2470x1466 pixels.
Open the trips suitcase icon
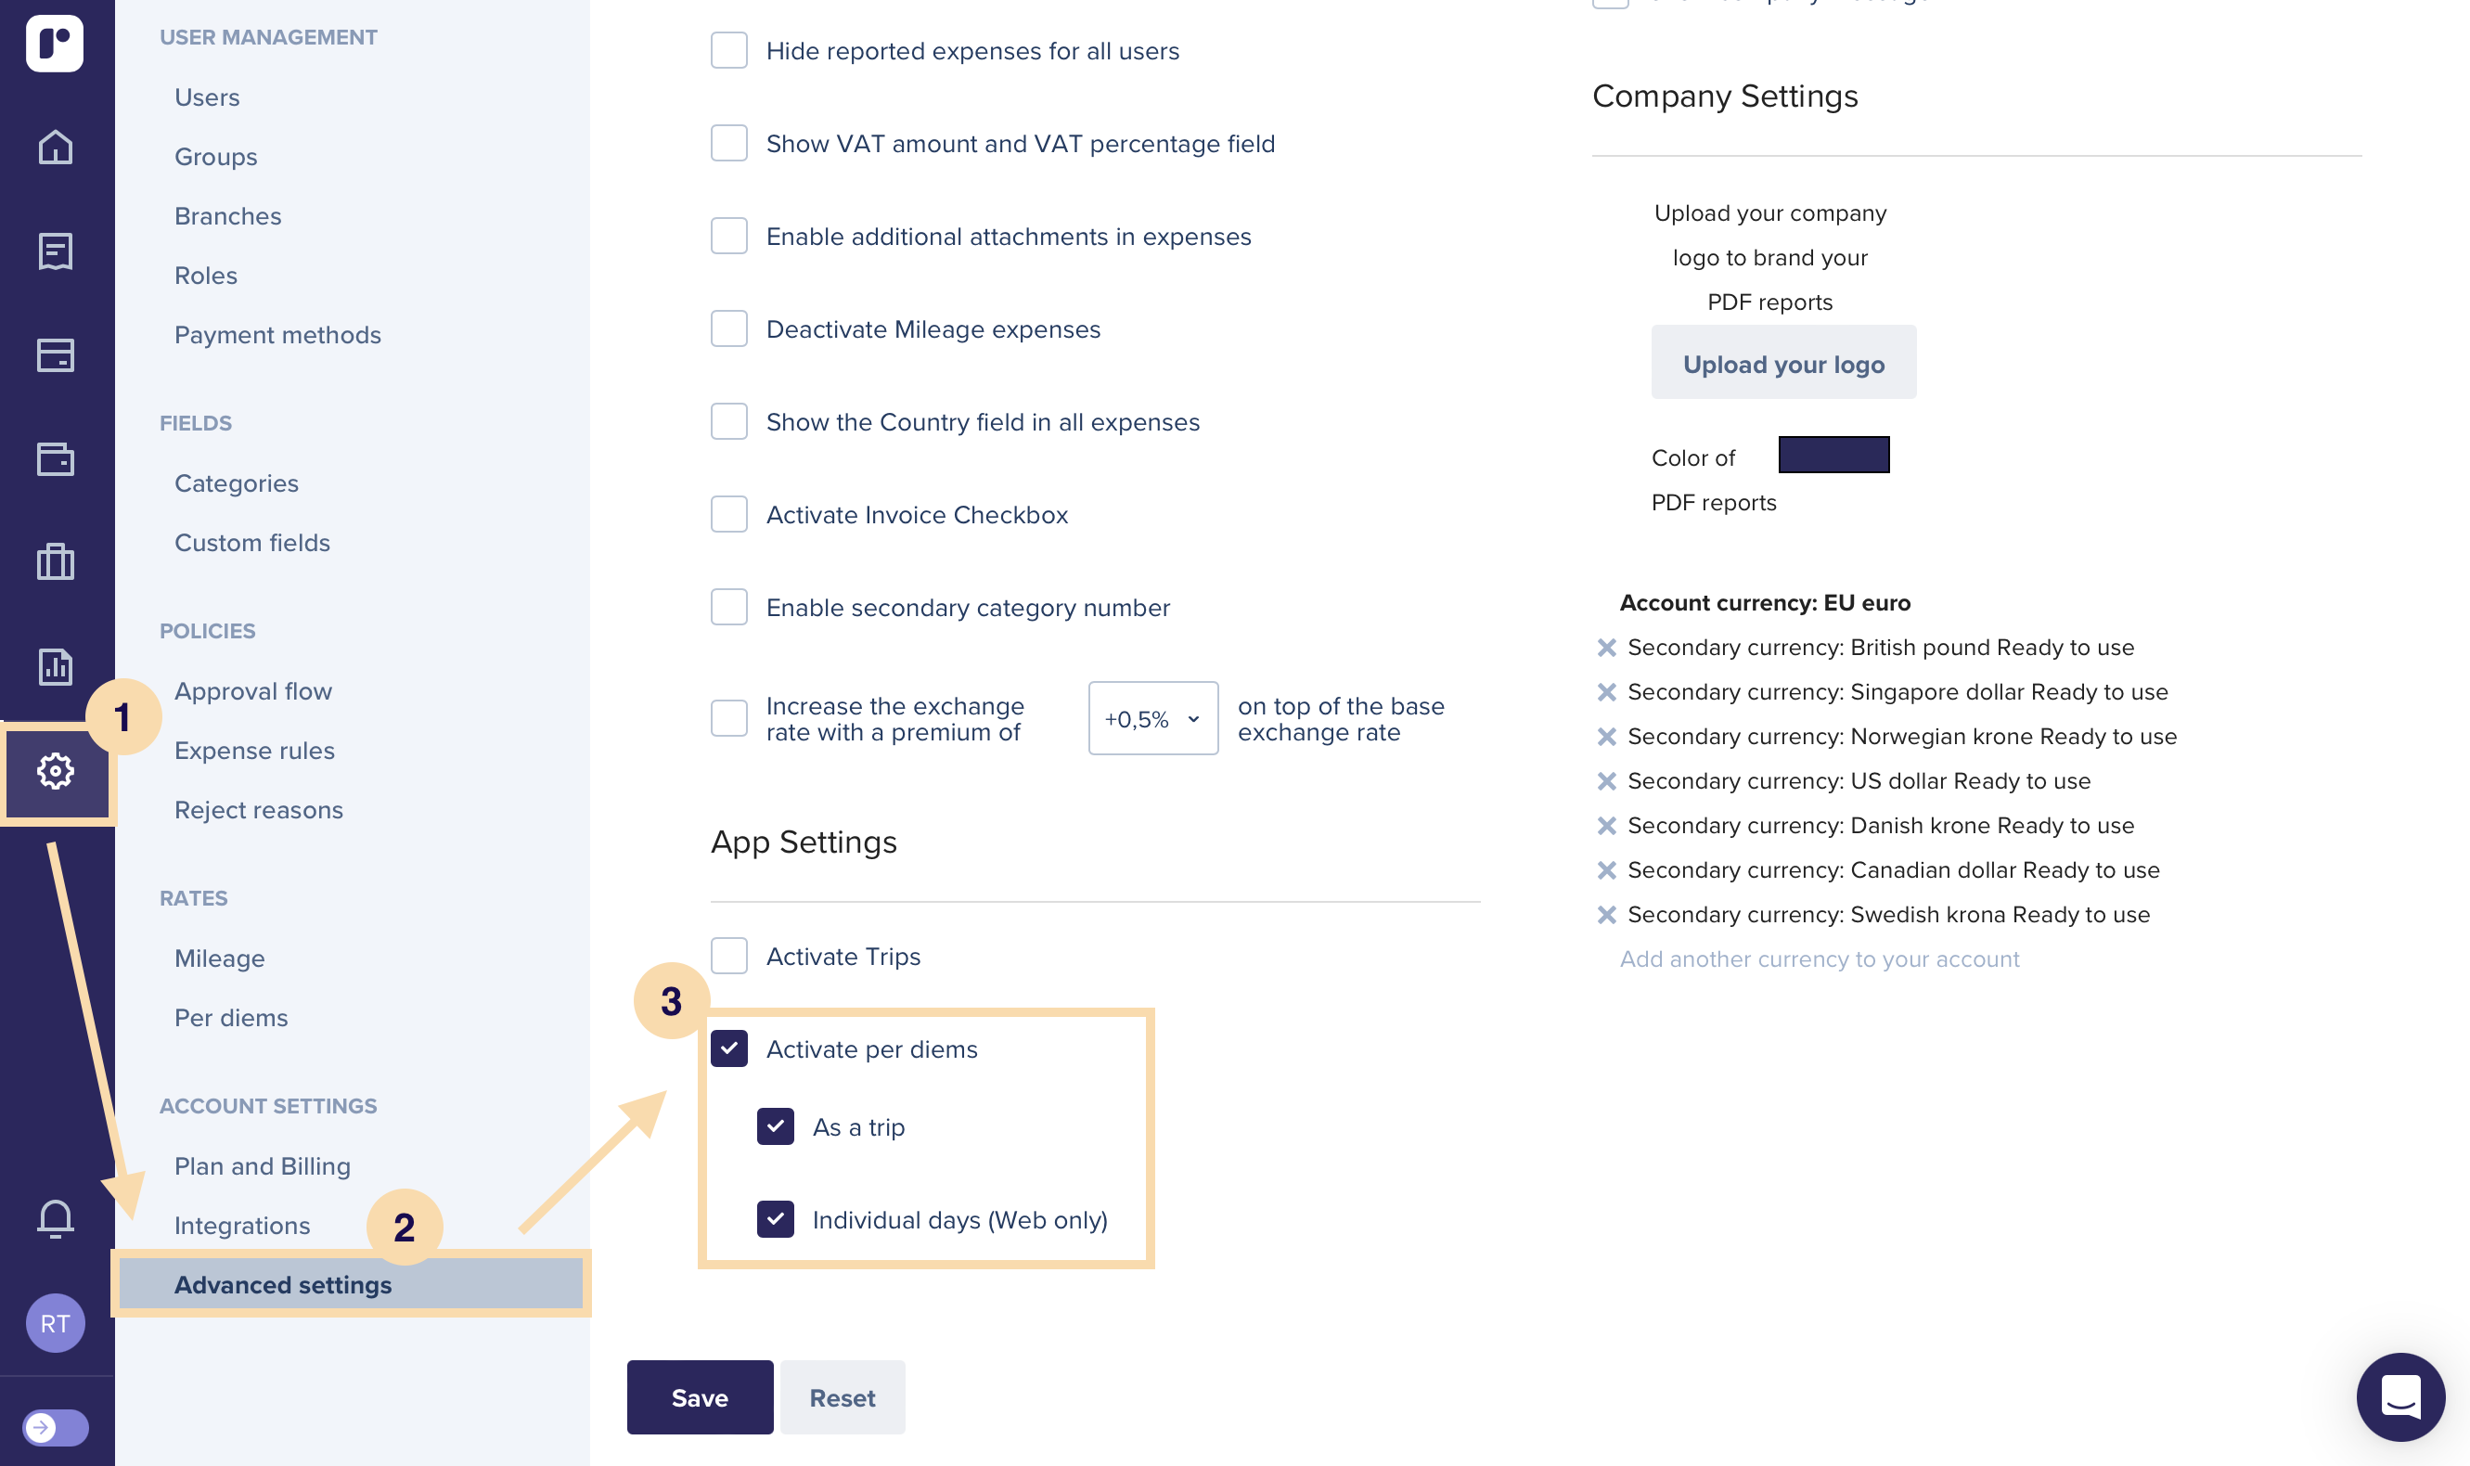pyautogui.click(x=56, y=562)
